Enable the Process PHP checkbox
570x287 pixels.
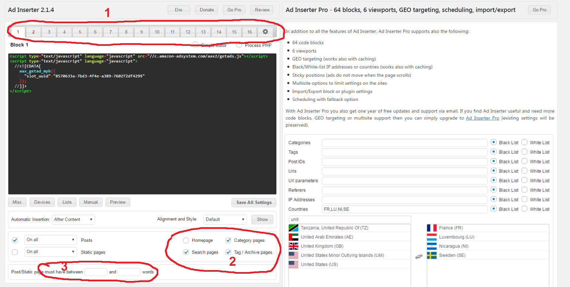239,45
